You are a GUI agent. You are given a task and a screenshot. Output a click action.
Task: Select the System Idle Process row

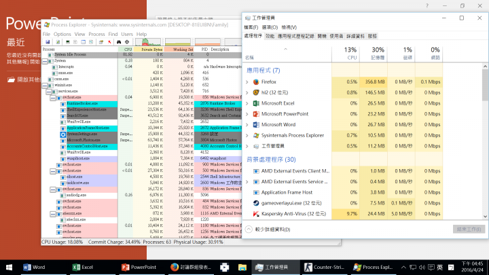point(141,54)
